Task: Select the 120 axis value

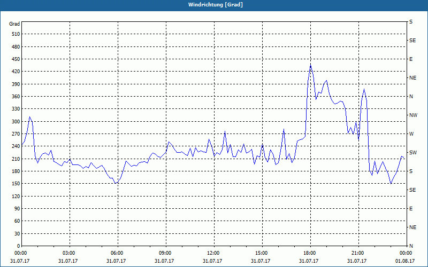Action: (16, 196)
